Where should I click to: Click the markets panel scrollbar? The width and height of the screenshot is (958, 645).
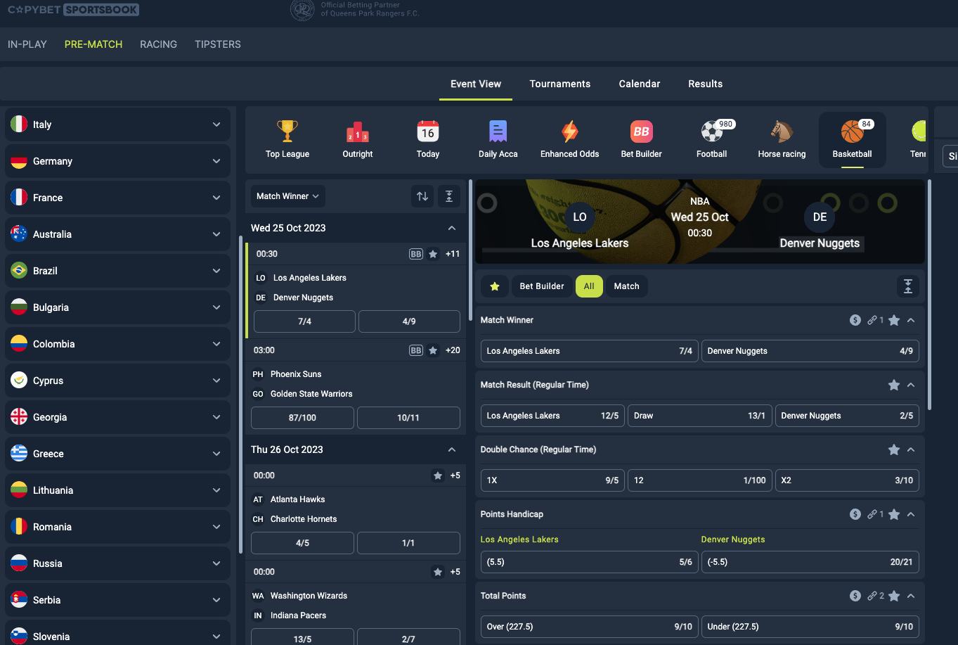[x=930, y=294]
